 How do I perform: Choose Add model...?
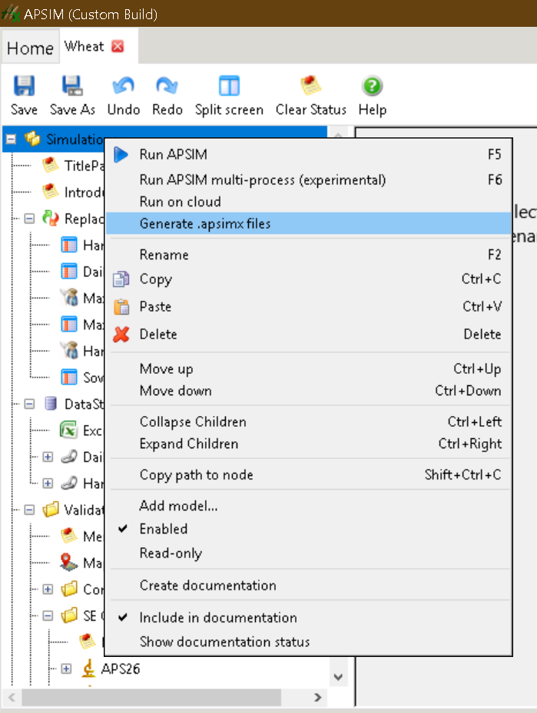click(x=309, y=506)
